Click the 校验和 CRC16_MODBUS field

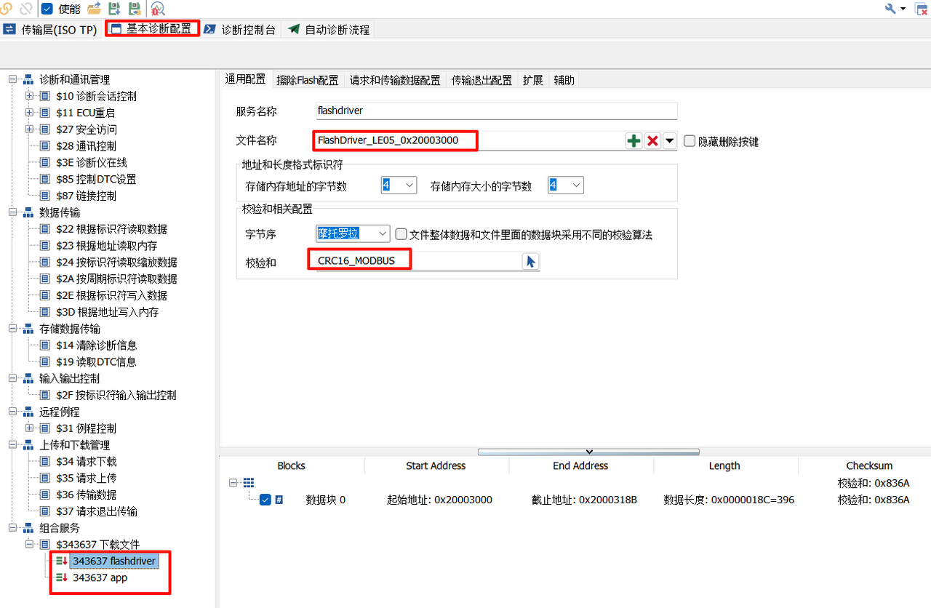(418, 261)
